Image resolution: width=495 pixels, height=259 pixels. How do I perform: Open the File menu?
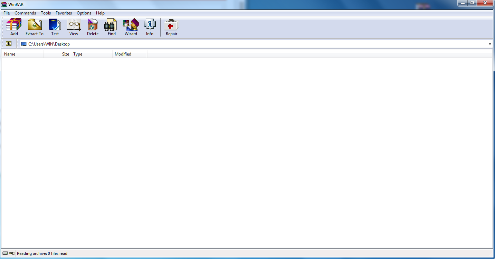[x=7, y=13]
